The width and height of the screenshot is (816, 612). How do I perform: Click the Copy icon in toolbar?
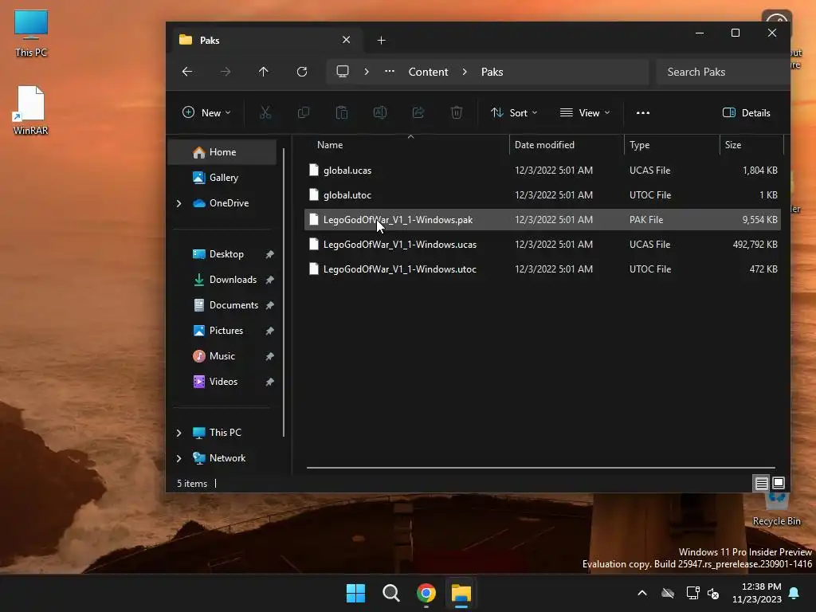(x=304, y=112)
